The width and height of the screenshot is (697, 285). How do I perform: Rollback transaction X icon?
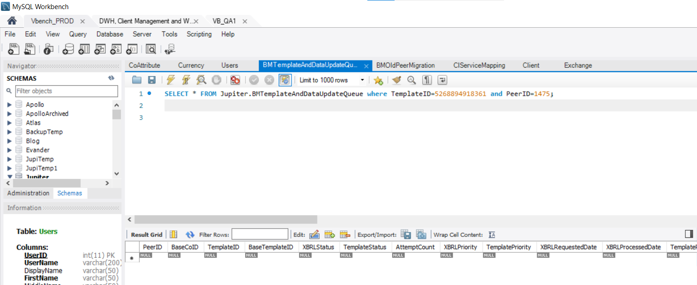click(269, 80)
